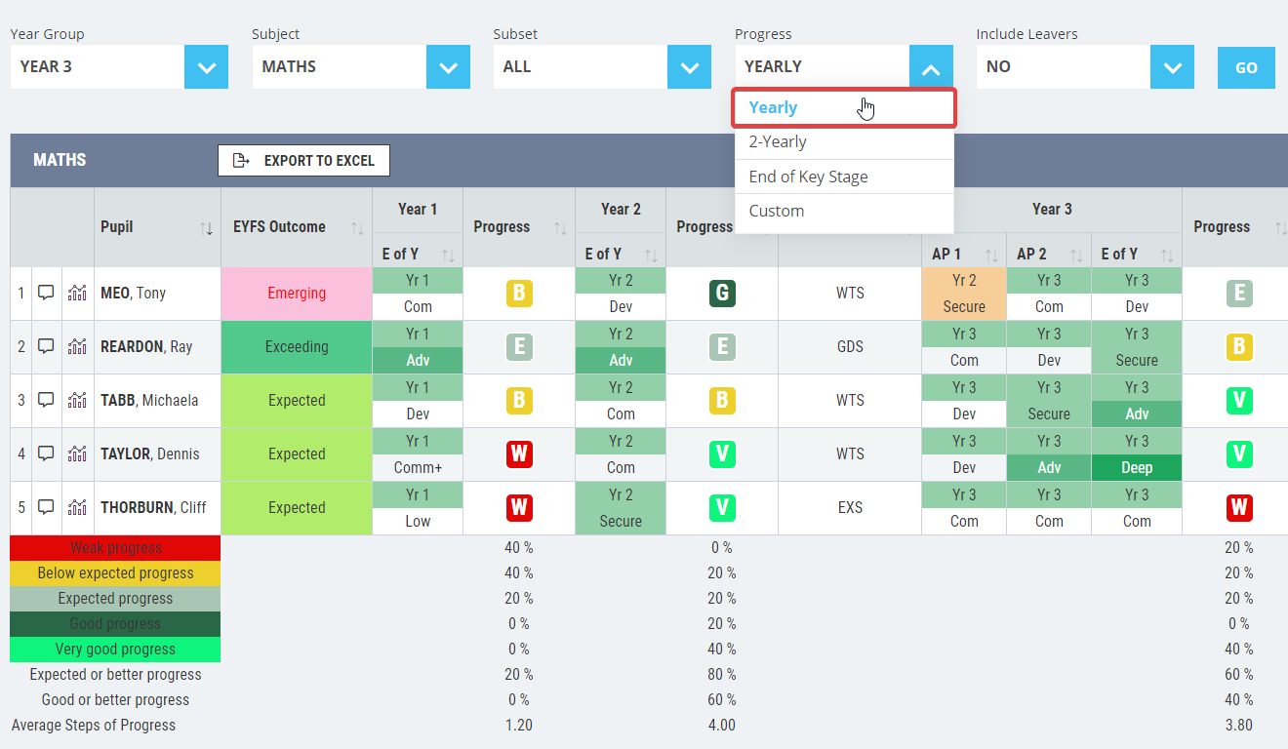Sort Year 3 AP 2 column
This screenshot has width=1288, height=749.
point(1076,255)
